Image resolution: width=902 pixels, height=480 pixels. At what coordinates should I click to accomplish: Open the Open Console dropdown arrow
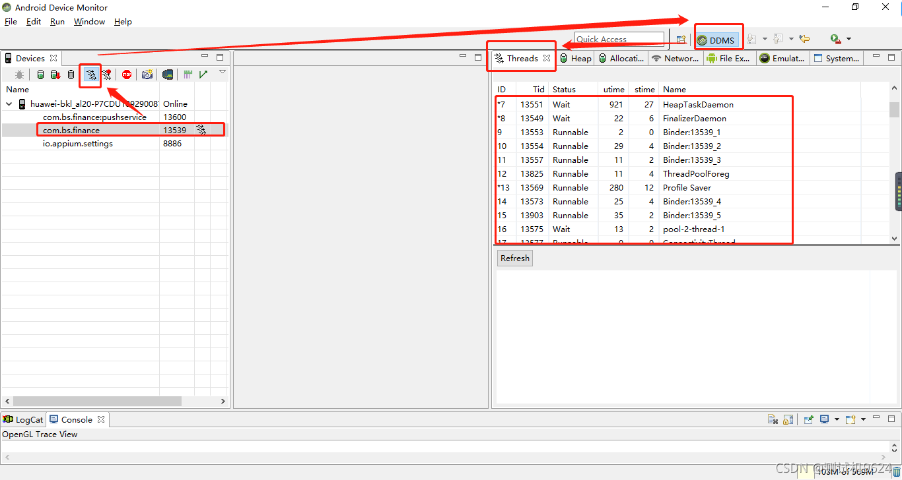pos(863,419)
